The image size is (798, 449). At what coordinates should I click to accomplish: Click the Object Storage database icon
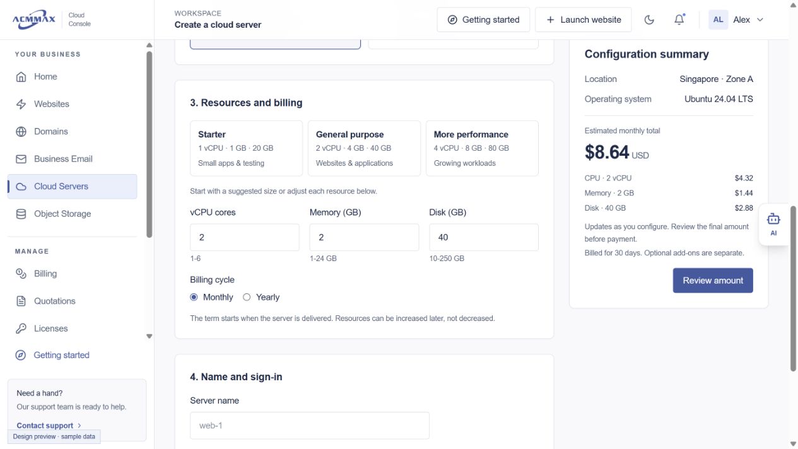coord(21,214)
